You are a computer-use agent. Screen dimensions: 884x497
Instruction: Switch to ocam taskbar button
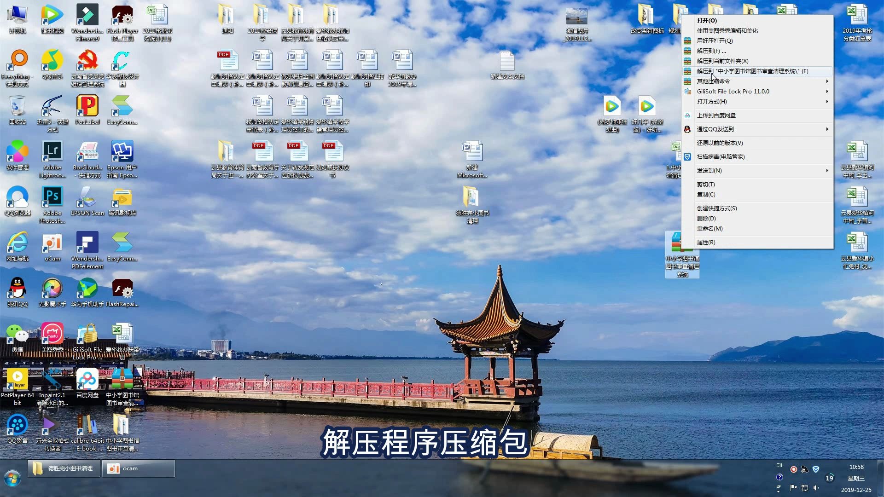pos(139,468)
